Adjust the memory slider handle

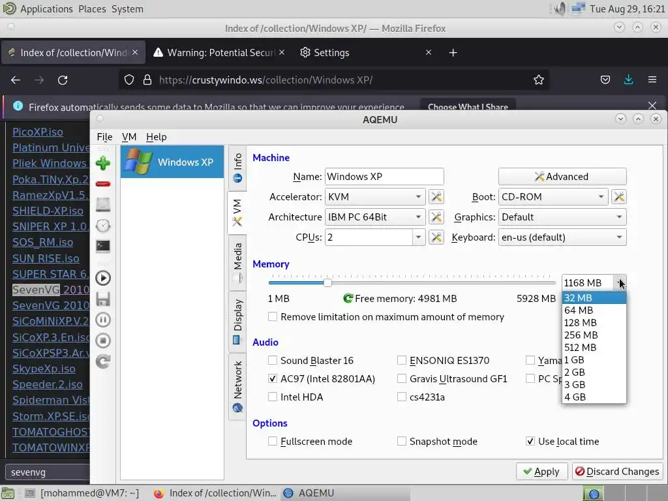327,282
